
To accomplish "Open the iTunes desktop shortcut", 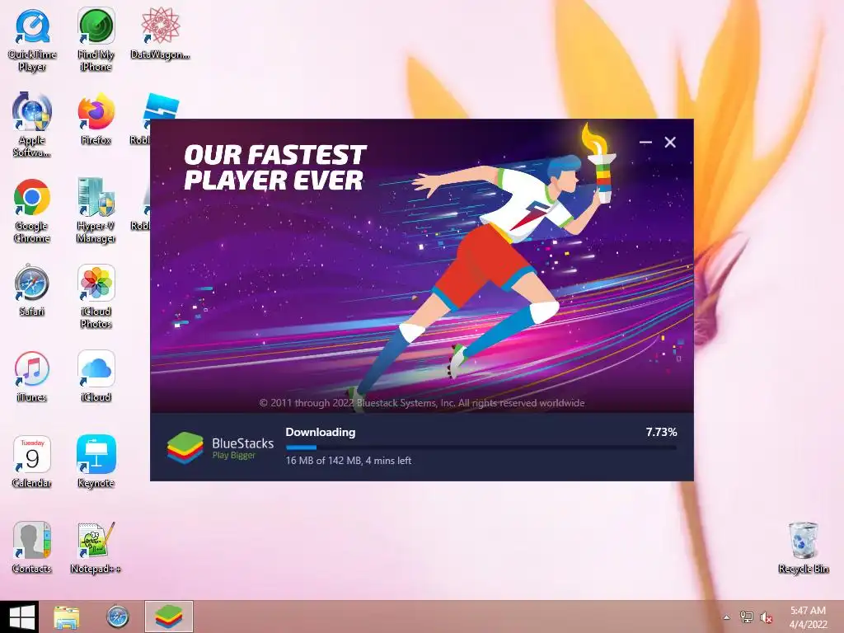I will tap(32, 376).
